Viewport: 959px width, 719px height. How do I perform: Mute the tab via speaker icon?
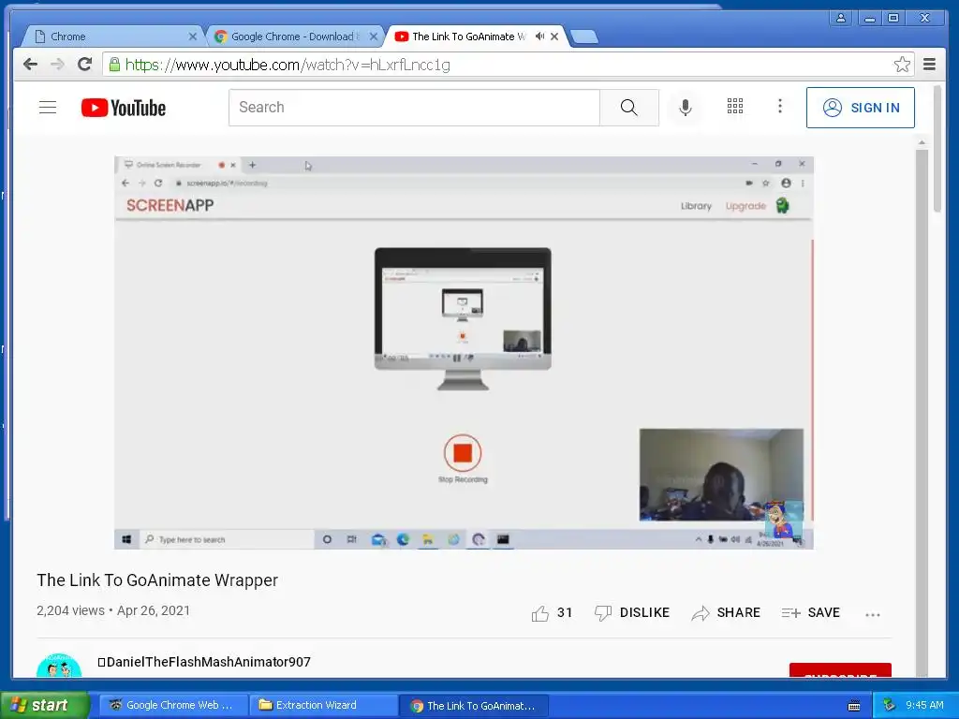[539, 37]
